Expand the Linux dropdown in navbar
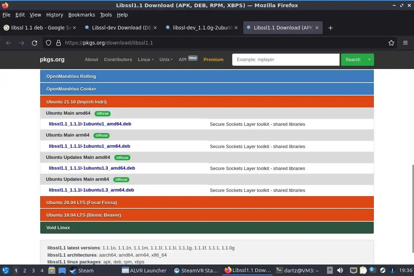The width and height of the screenshot is (414, 276). [146, 59]
